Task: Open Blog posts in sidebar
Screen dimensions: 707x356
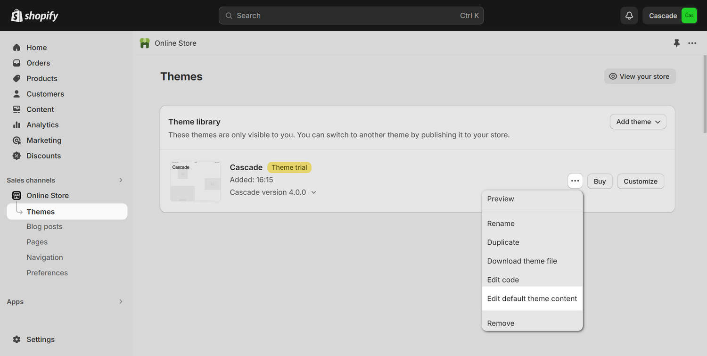Action: [x=44, y=227]
